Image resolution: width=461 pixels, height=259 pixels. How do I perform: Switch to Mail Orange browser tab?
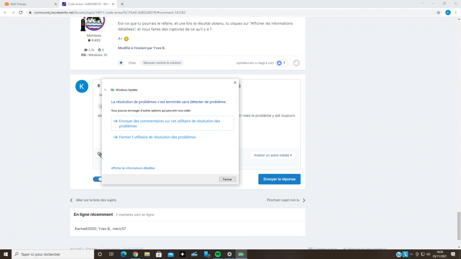(x=30, y=4)
